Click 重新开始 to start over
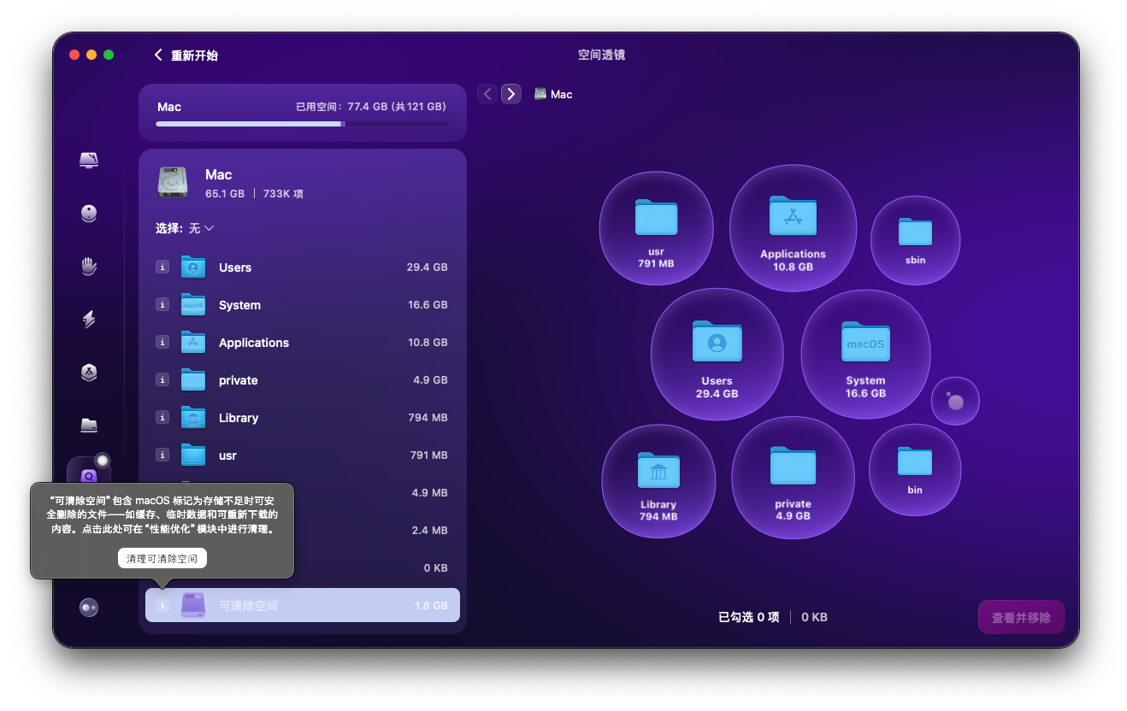The width and height of the screenshot is (1127, 711). (186, 55)
